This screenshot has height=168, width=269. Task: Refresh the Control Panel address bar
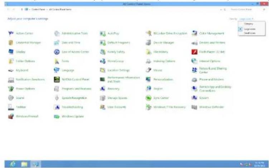pyautogui.click(x=225, y=10)
